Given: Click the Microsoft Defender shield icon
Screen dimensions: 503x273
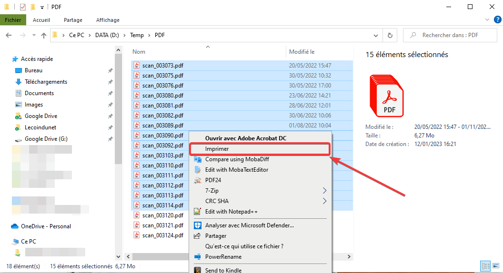Looking at the screenshot, I should pyautogui.click(x=197, y=225).
